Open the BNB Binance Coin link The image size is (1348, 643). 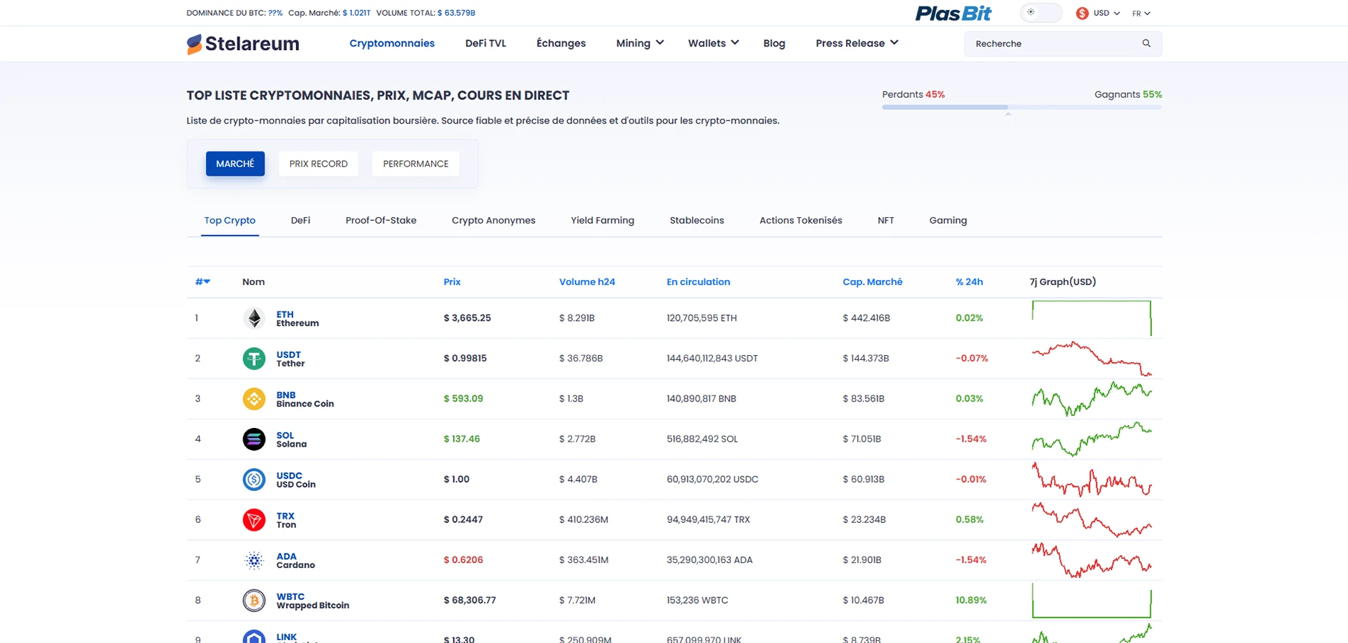(305, 399)
